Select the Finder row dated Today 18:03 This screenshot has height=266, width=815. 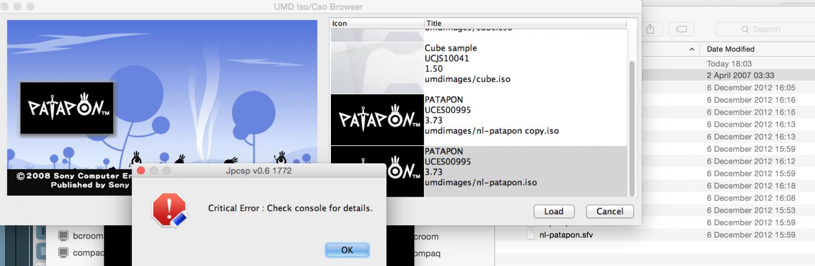(729, 64)
